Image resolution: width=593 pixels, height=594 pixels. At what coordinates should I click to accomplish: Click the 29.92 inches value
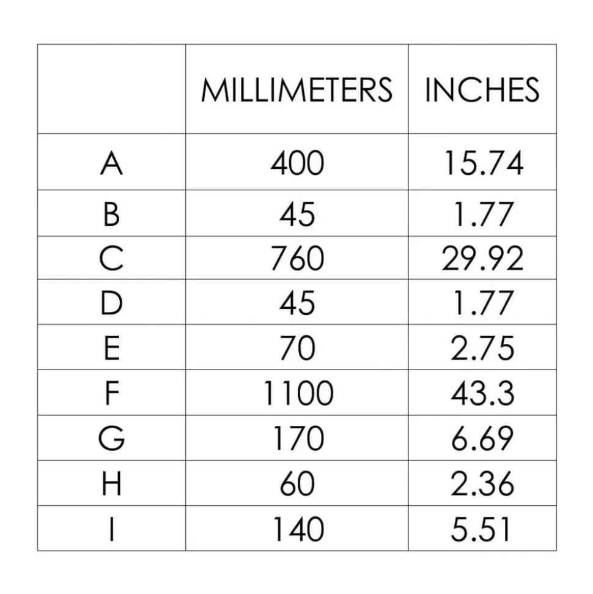tap(482, 258)
